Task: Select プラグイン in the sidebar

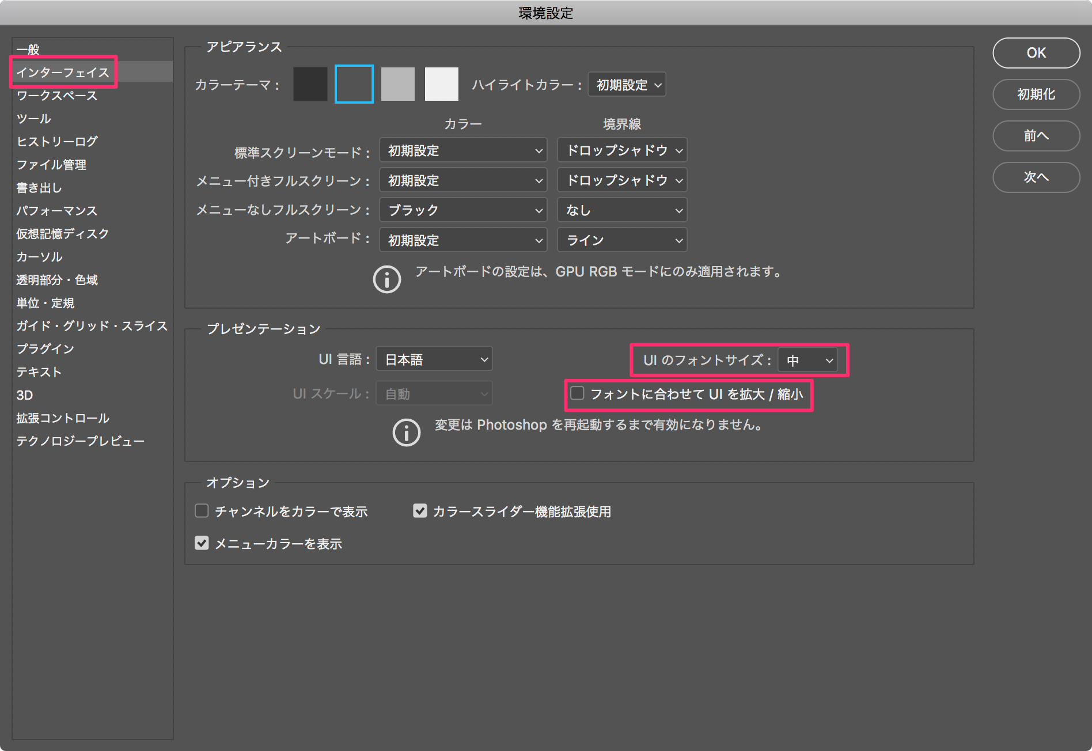Action: pos(92,348)
